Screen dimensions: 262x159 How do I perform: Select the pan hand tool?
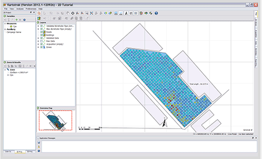click(x=68, y=13)
